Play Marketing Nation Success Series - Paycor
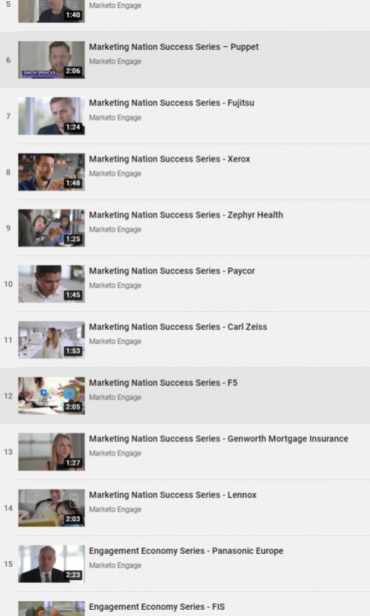The image size is (370, 616). click(172, 271)
